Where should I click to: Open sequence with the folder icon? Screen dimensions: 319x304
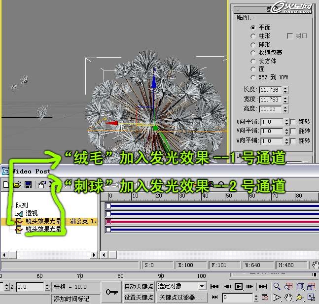[17, 185]
